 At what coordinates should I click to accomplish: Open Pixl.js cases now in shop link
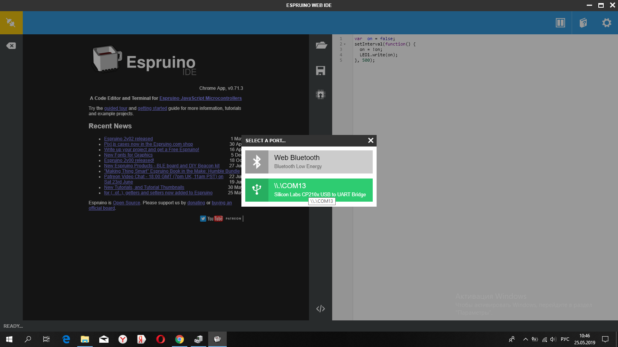(x=148, y=144)
